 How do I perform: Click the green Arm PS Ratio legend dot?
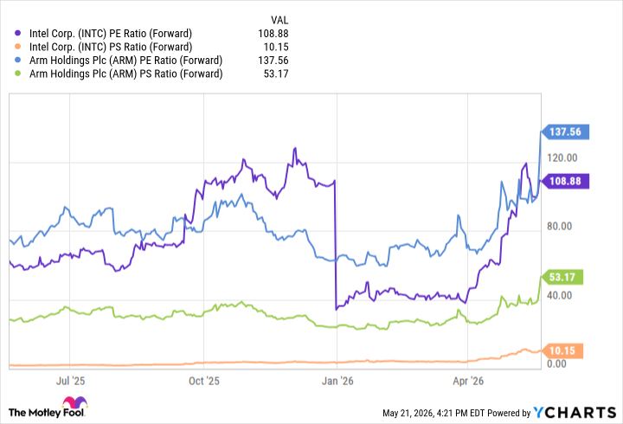point(17,74)
